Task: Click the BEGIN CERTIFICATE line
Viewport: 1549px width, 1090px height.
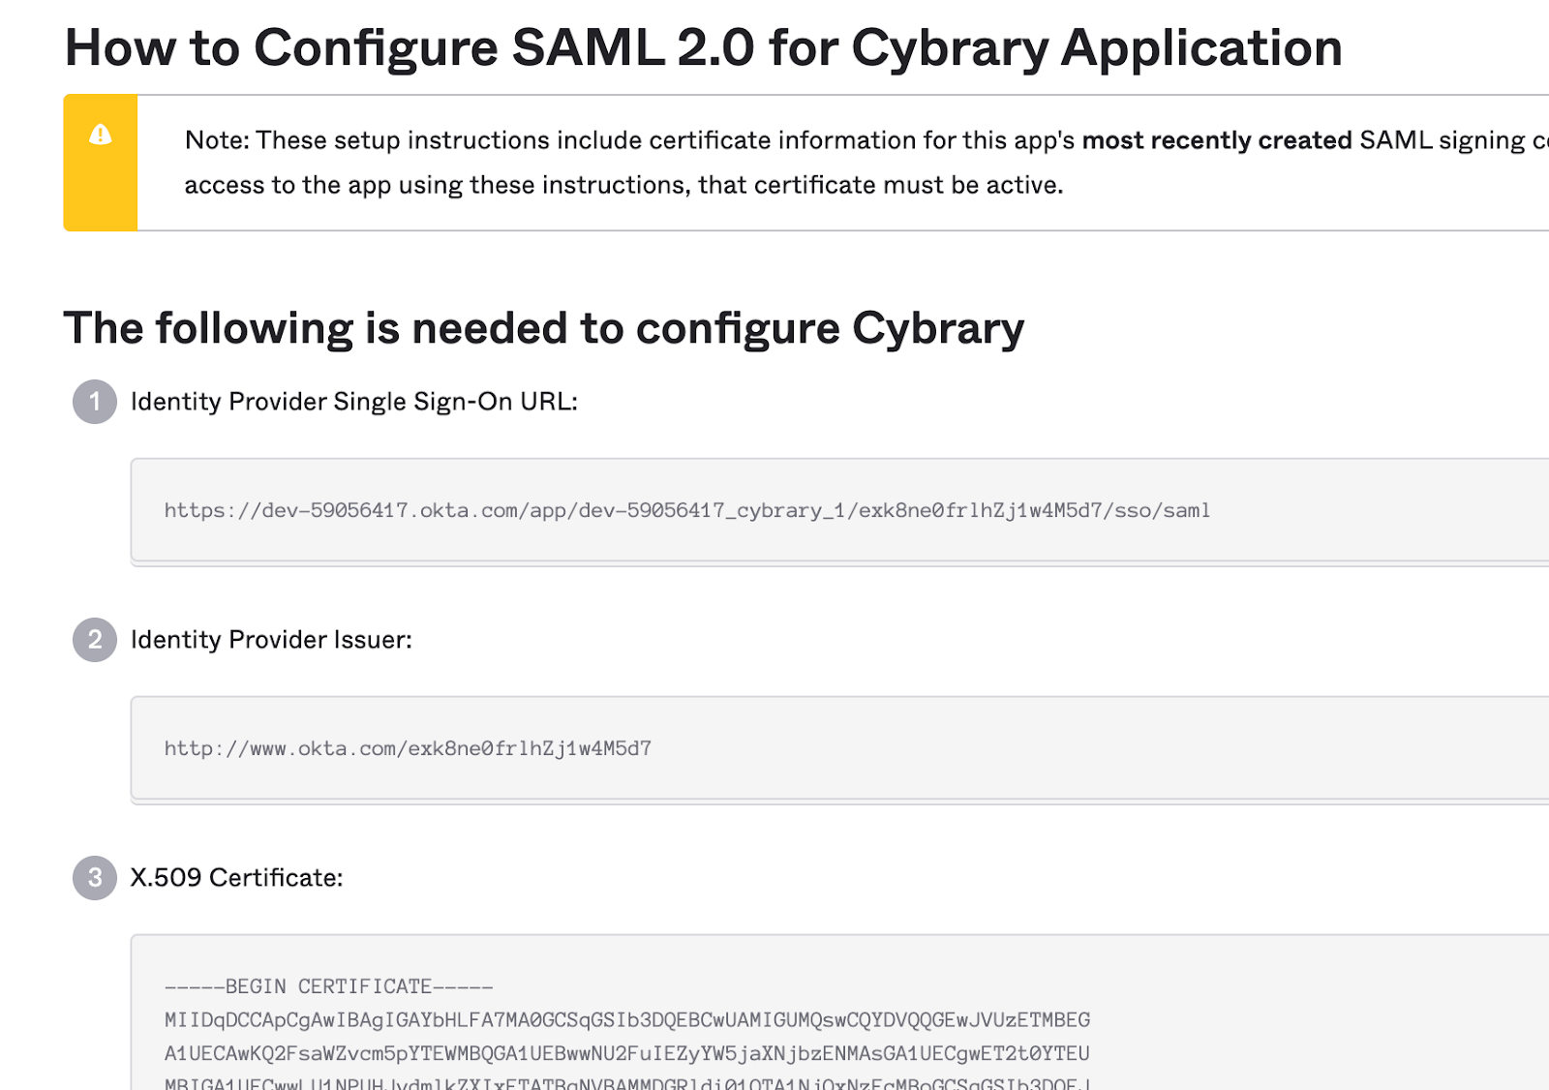Action: pyautogui.click(x=329, y=986)
